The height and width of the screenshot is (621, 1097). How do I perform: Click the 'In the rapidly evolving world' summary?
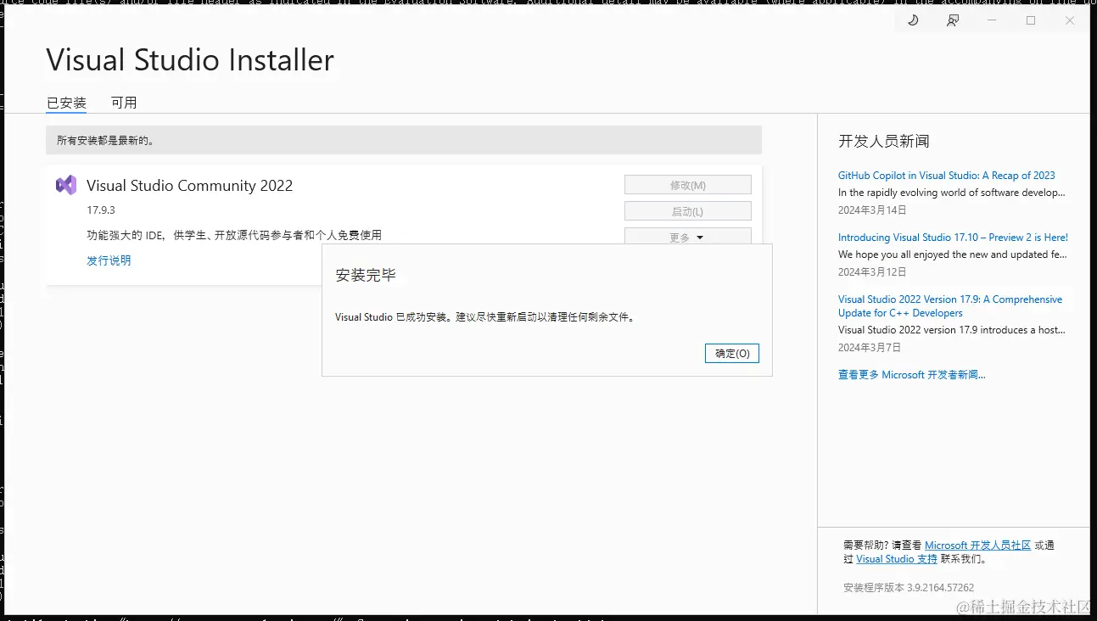[952, 193]
